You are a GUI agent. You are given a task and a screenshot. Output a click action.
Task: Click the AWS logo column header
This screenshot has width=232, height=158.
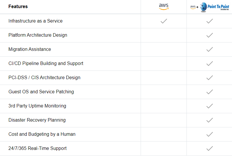(x=164, y=7)
